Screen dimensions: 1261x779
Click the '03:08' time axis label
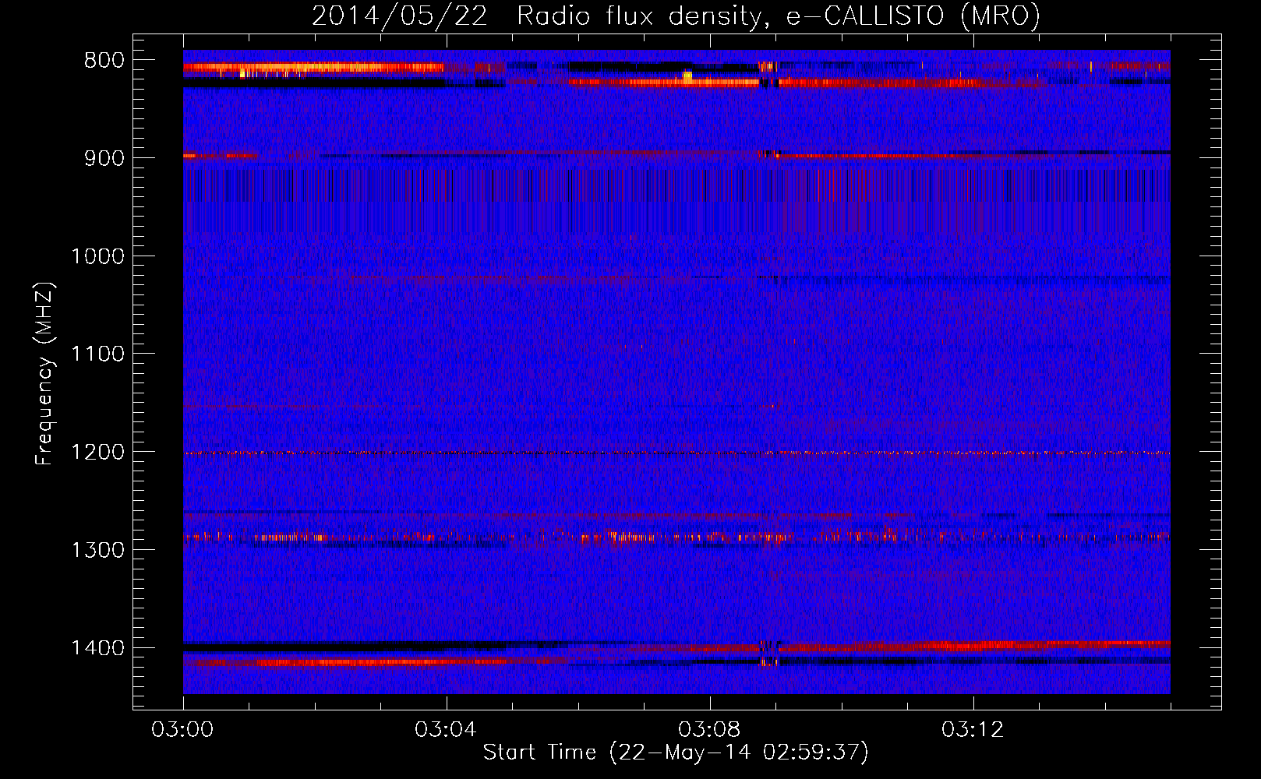click(709, 730)
